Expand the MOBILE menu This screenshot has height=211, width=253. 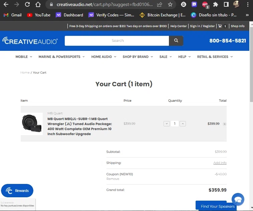[24, 57]
